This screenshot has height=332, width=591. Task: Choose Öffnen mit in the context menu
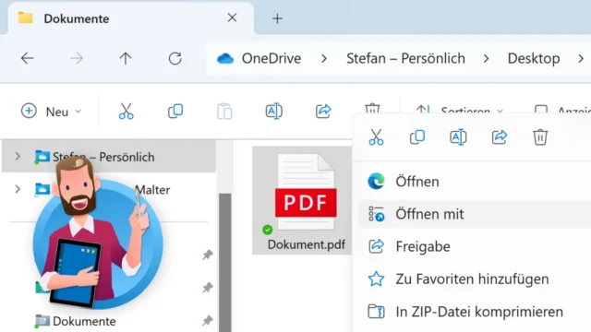[x=475, y=214]
